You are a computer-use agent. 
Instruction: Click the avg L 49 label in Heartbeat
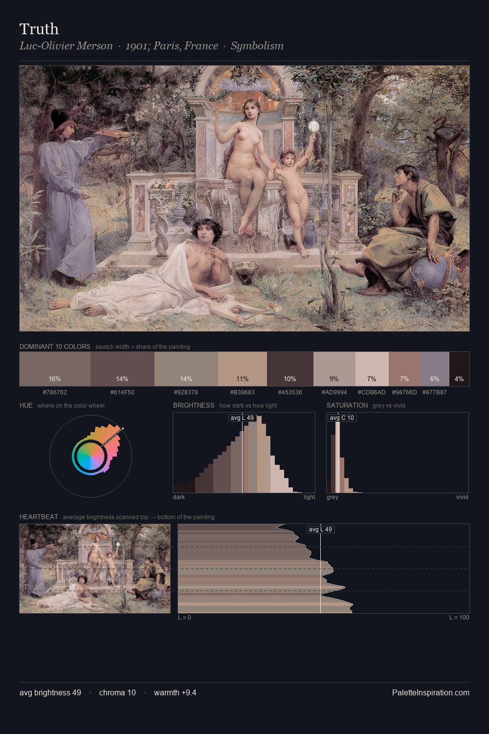[320, 529]
